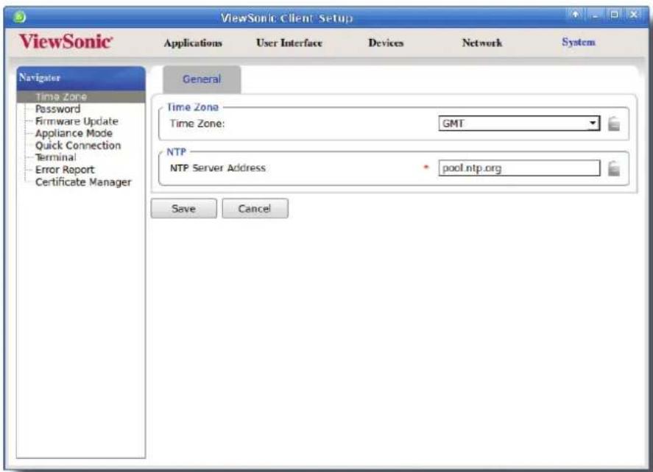This screenshot has height=472, width=653.
Task: Click the up-arrow button in the title bar
Action: point(575,15)
